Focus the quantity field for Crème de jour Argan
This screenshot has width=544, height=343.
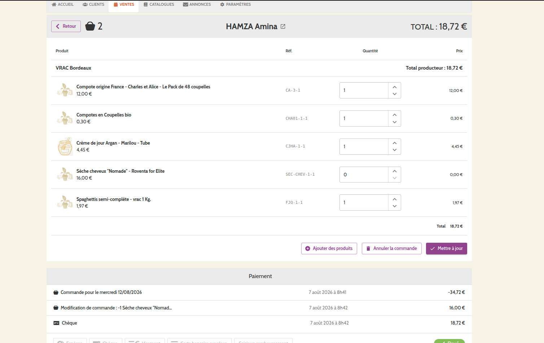(x=364, y=146)
